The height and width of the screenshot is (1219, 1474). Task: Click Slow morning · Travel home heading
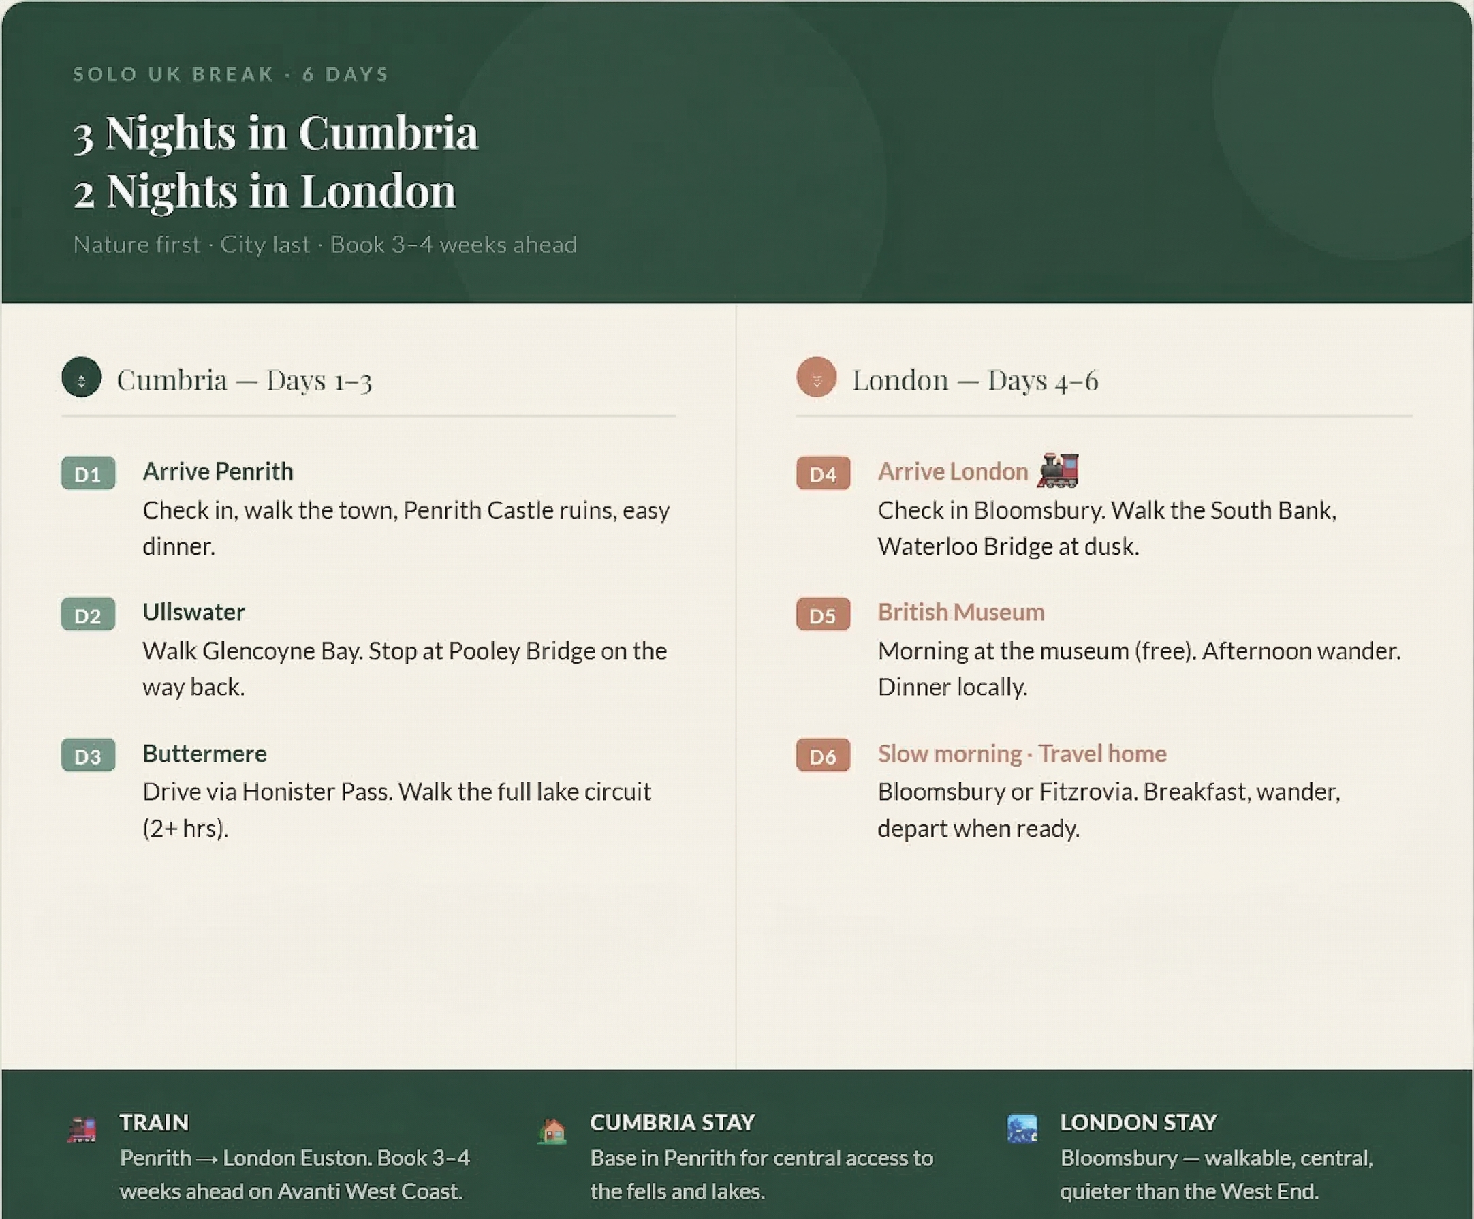[x=1022, y=754]
